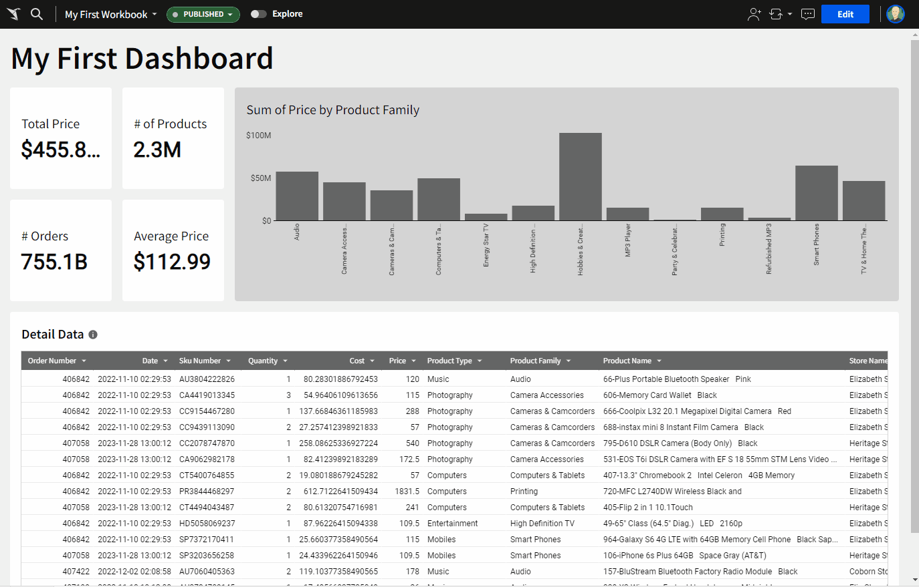Click the Detail Data table title
This screenshot has width=919, height=587.
[53, 335]
